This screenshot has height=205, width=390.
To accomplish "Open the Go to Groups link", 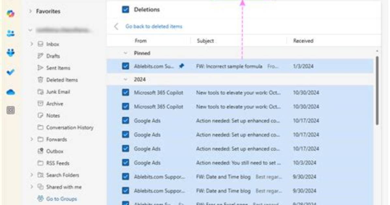I will (x=61, y=199).
